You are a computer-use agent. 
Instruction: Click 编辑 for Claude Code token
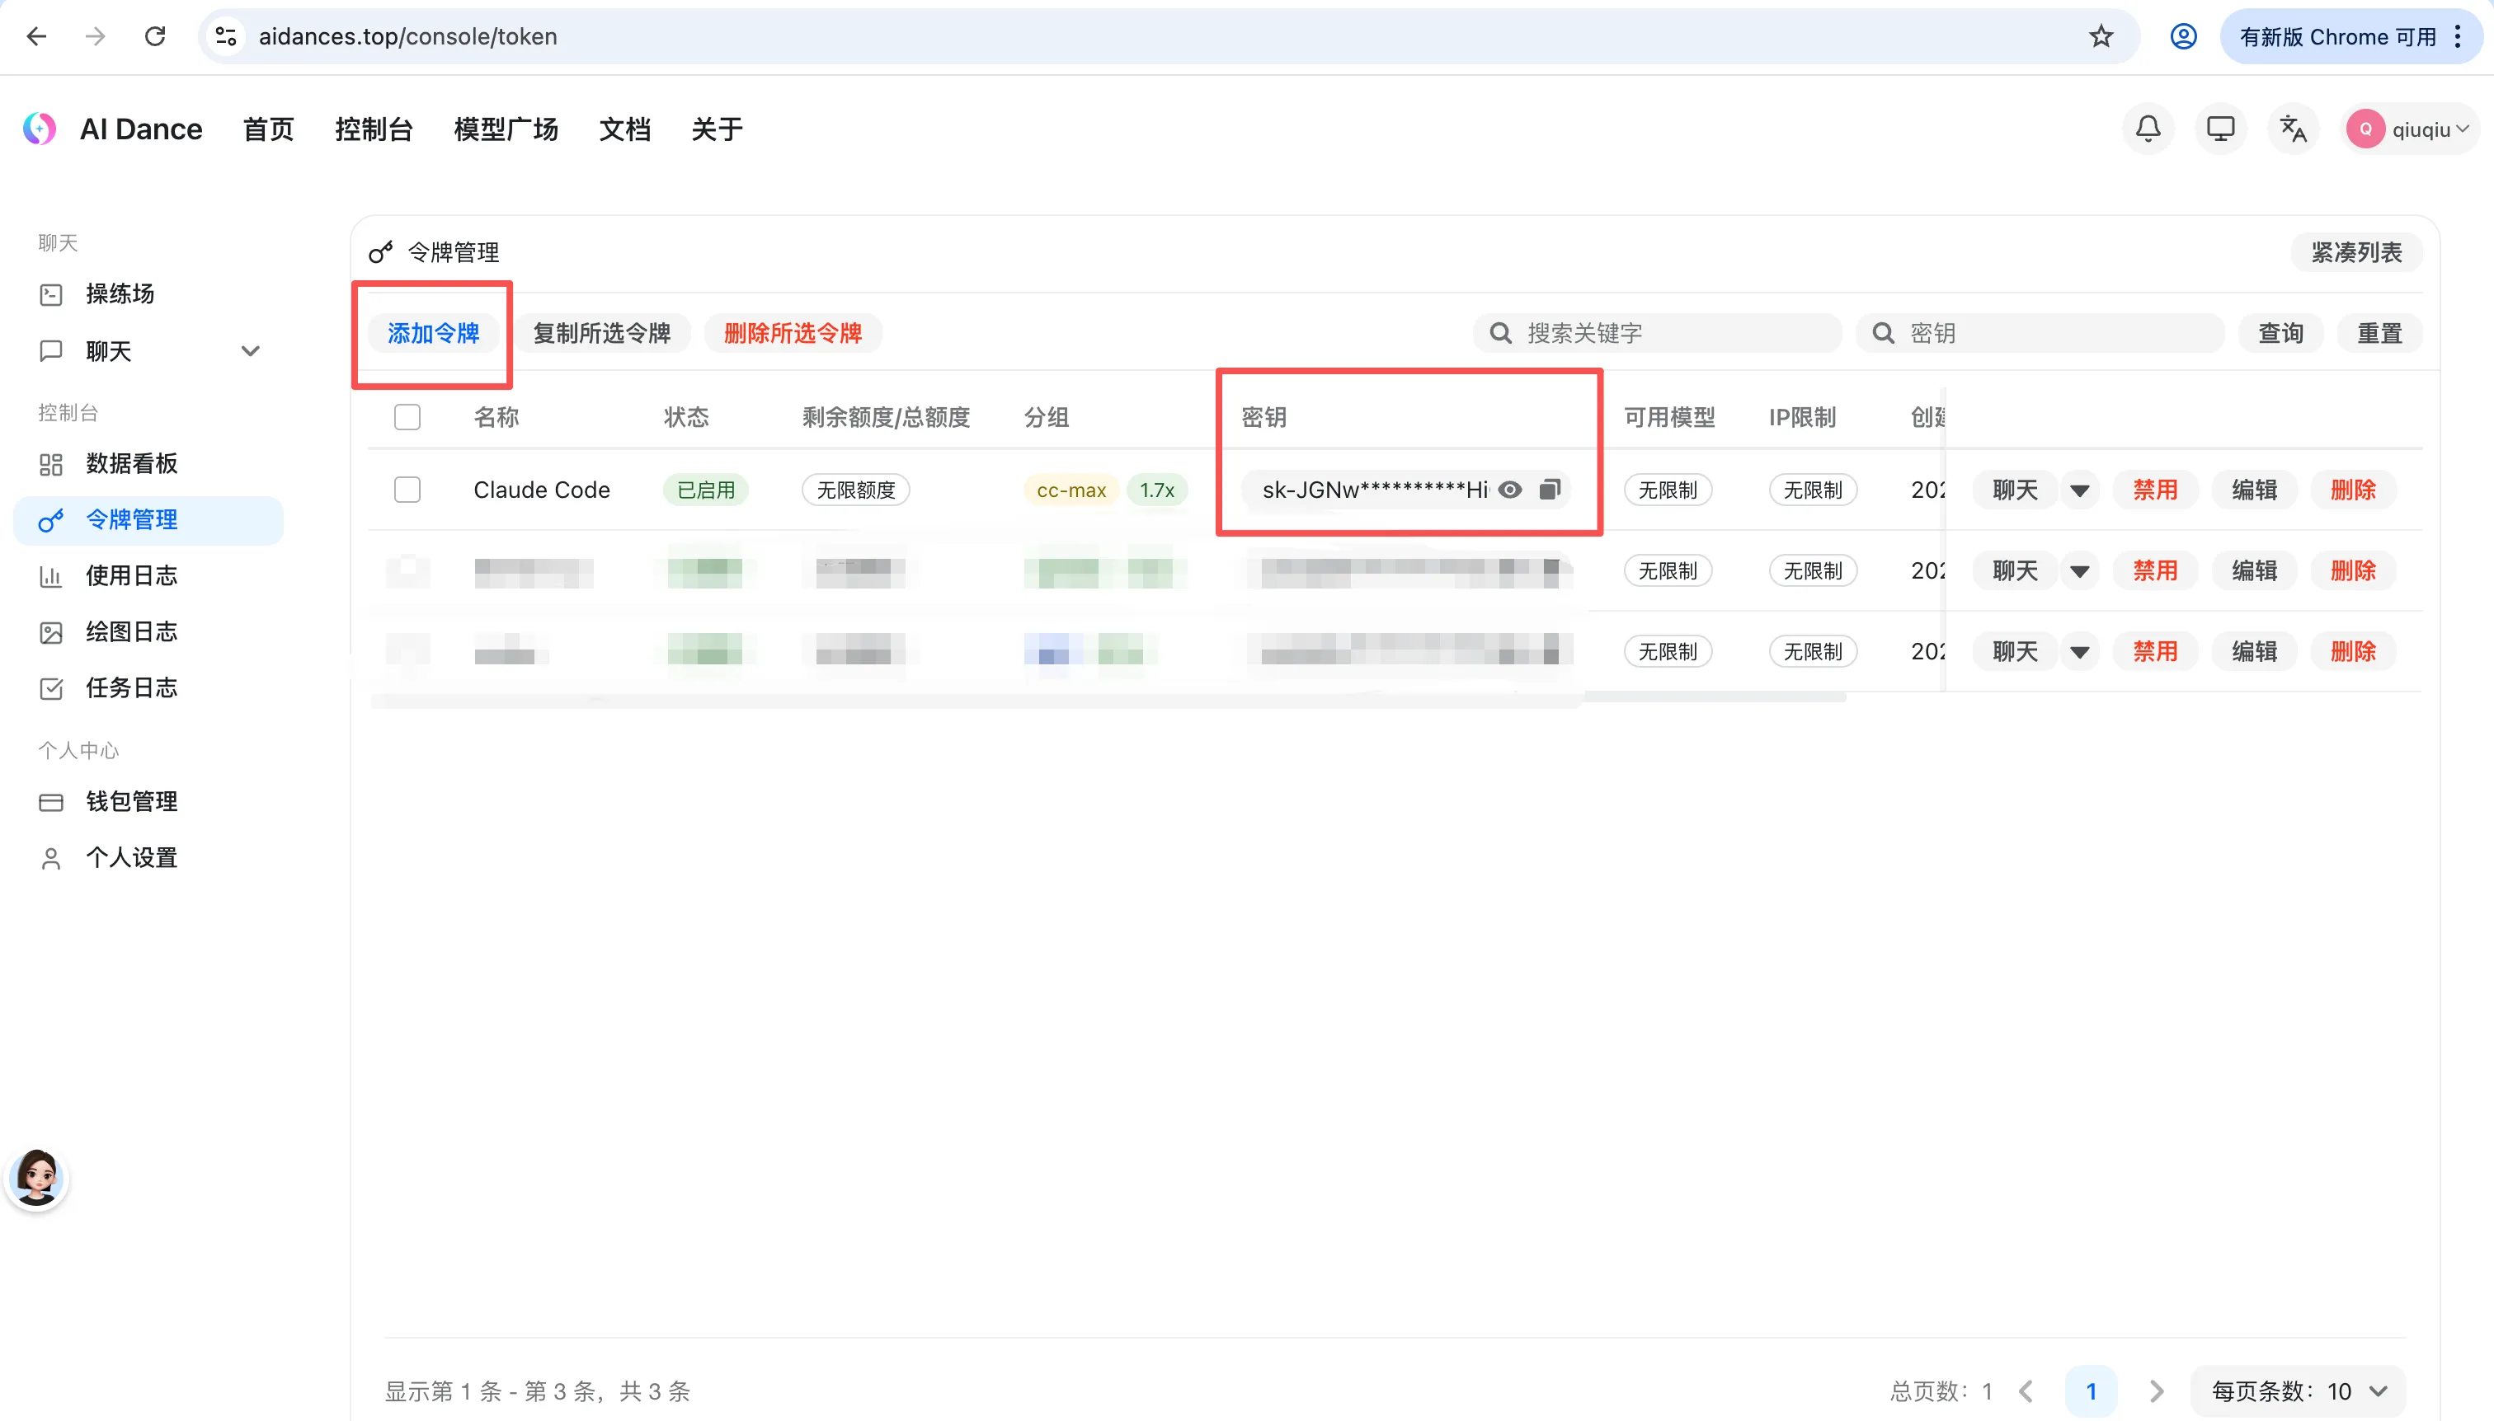point(2255,489)
